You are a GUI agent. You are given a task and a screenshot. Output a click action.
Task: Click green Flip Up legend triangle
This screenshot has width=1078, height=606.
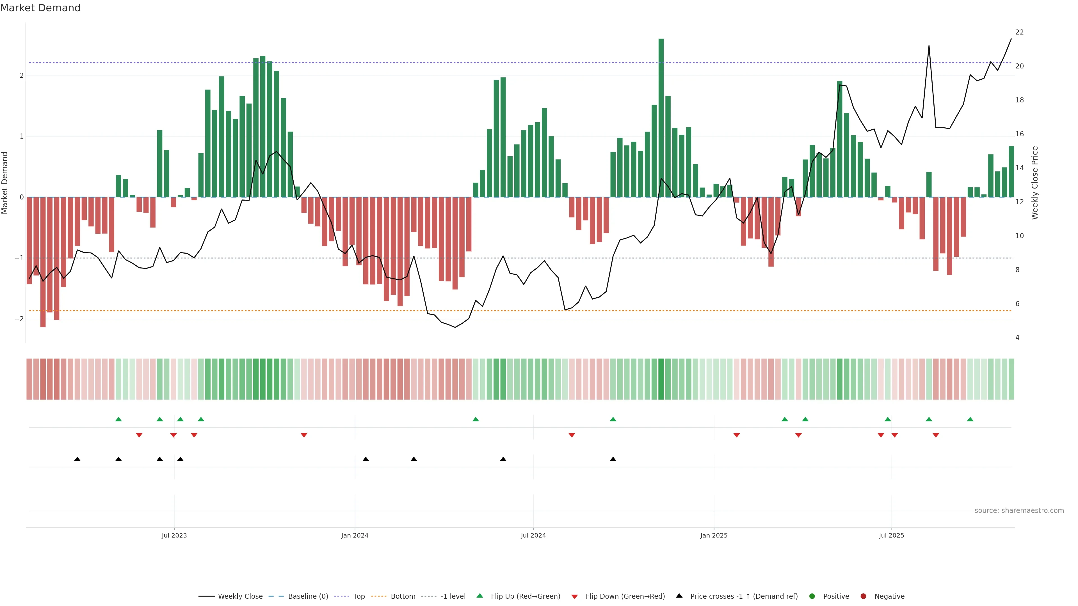480,596
